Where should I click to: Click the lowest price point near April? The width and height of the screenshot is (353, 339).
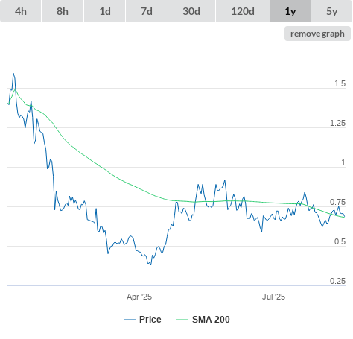click(151, 264)
